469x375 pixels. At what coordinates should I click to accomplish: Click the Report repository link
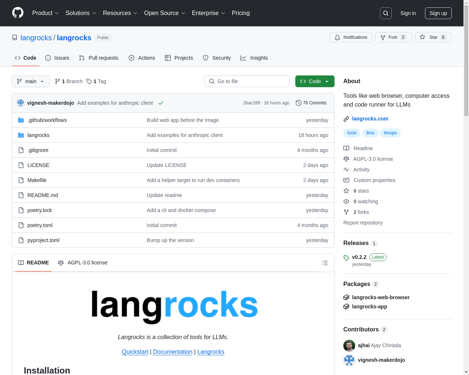tap(363, 223)
